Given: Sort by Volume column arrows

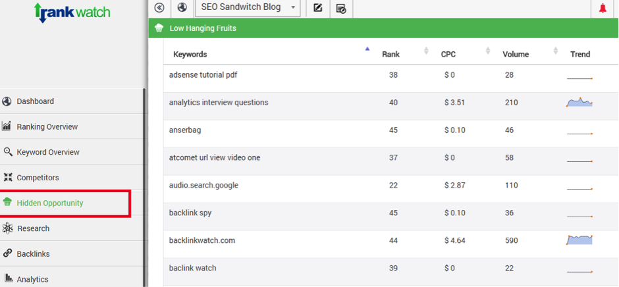Looking at the screenshot, I should (556, 51).
